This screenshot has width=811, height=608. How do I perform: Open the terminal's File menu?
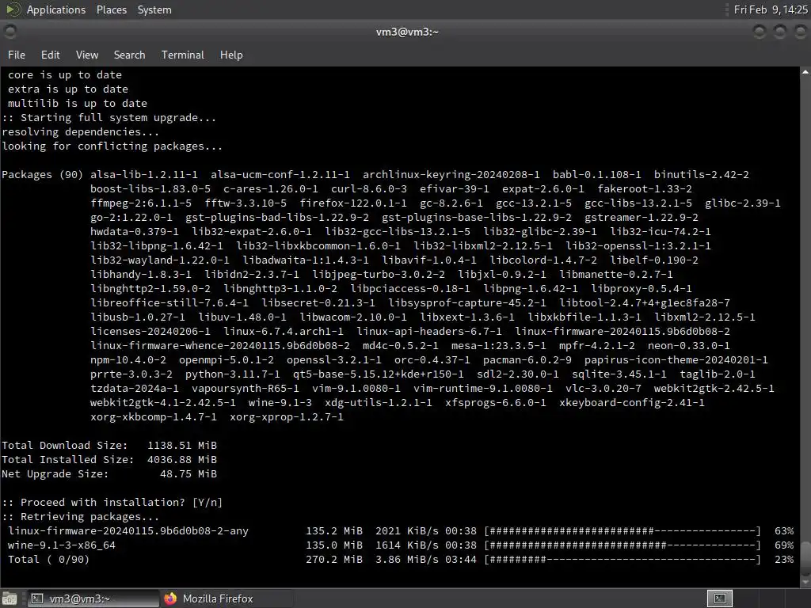click(x=17, y=55)
